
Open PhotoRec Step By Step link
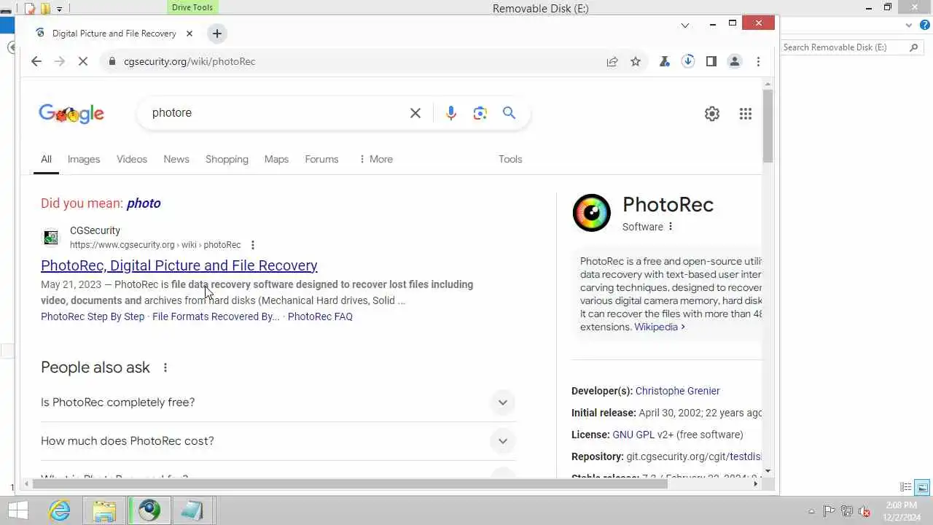93,316
